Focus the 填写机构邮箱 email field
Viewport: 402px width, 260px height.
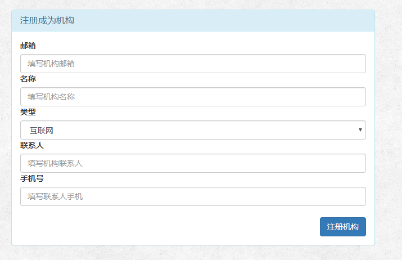pyautogui.click(x=193, y=64)
